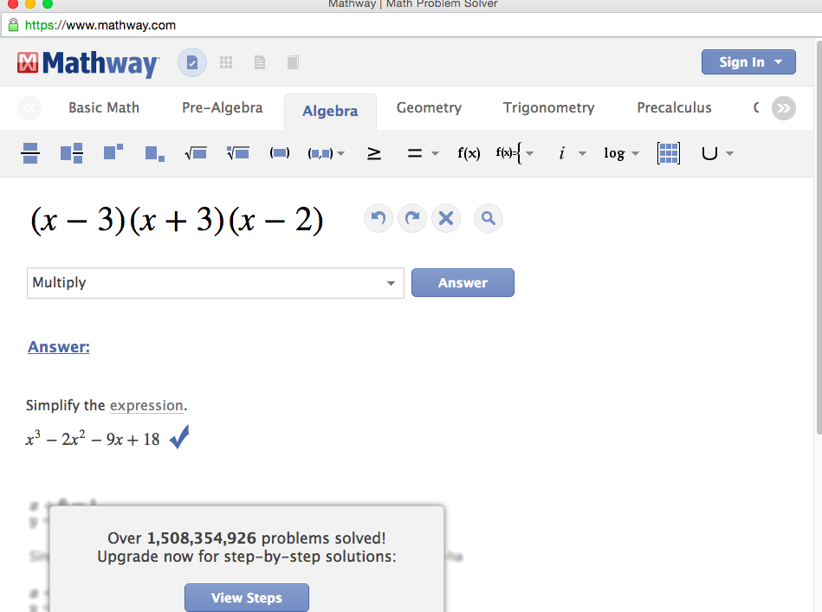Expand equals sign options arrow
The image size is (822, 612).
pos(435,153)
